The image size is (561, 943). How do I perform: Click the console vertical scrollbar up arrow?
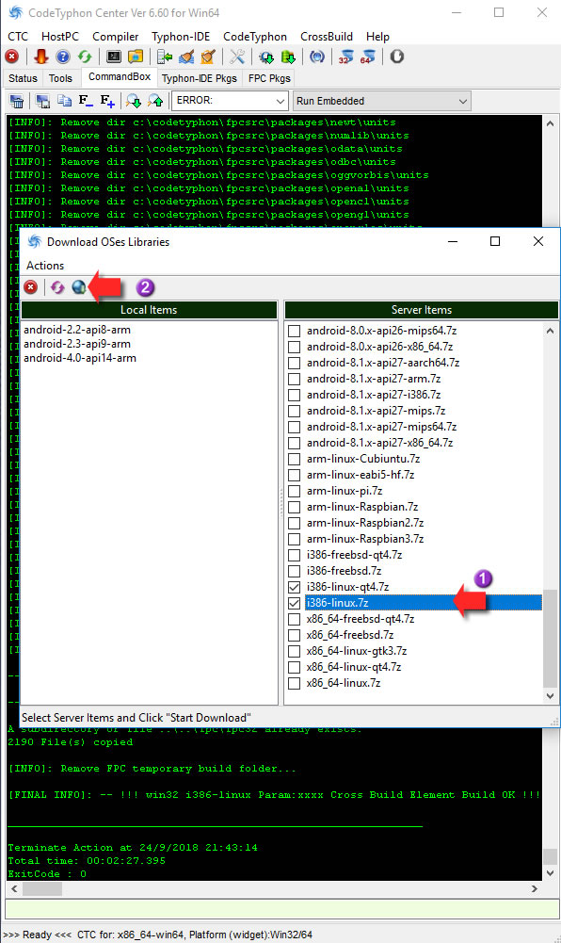551,123
